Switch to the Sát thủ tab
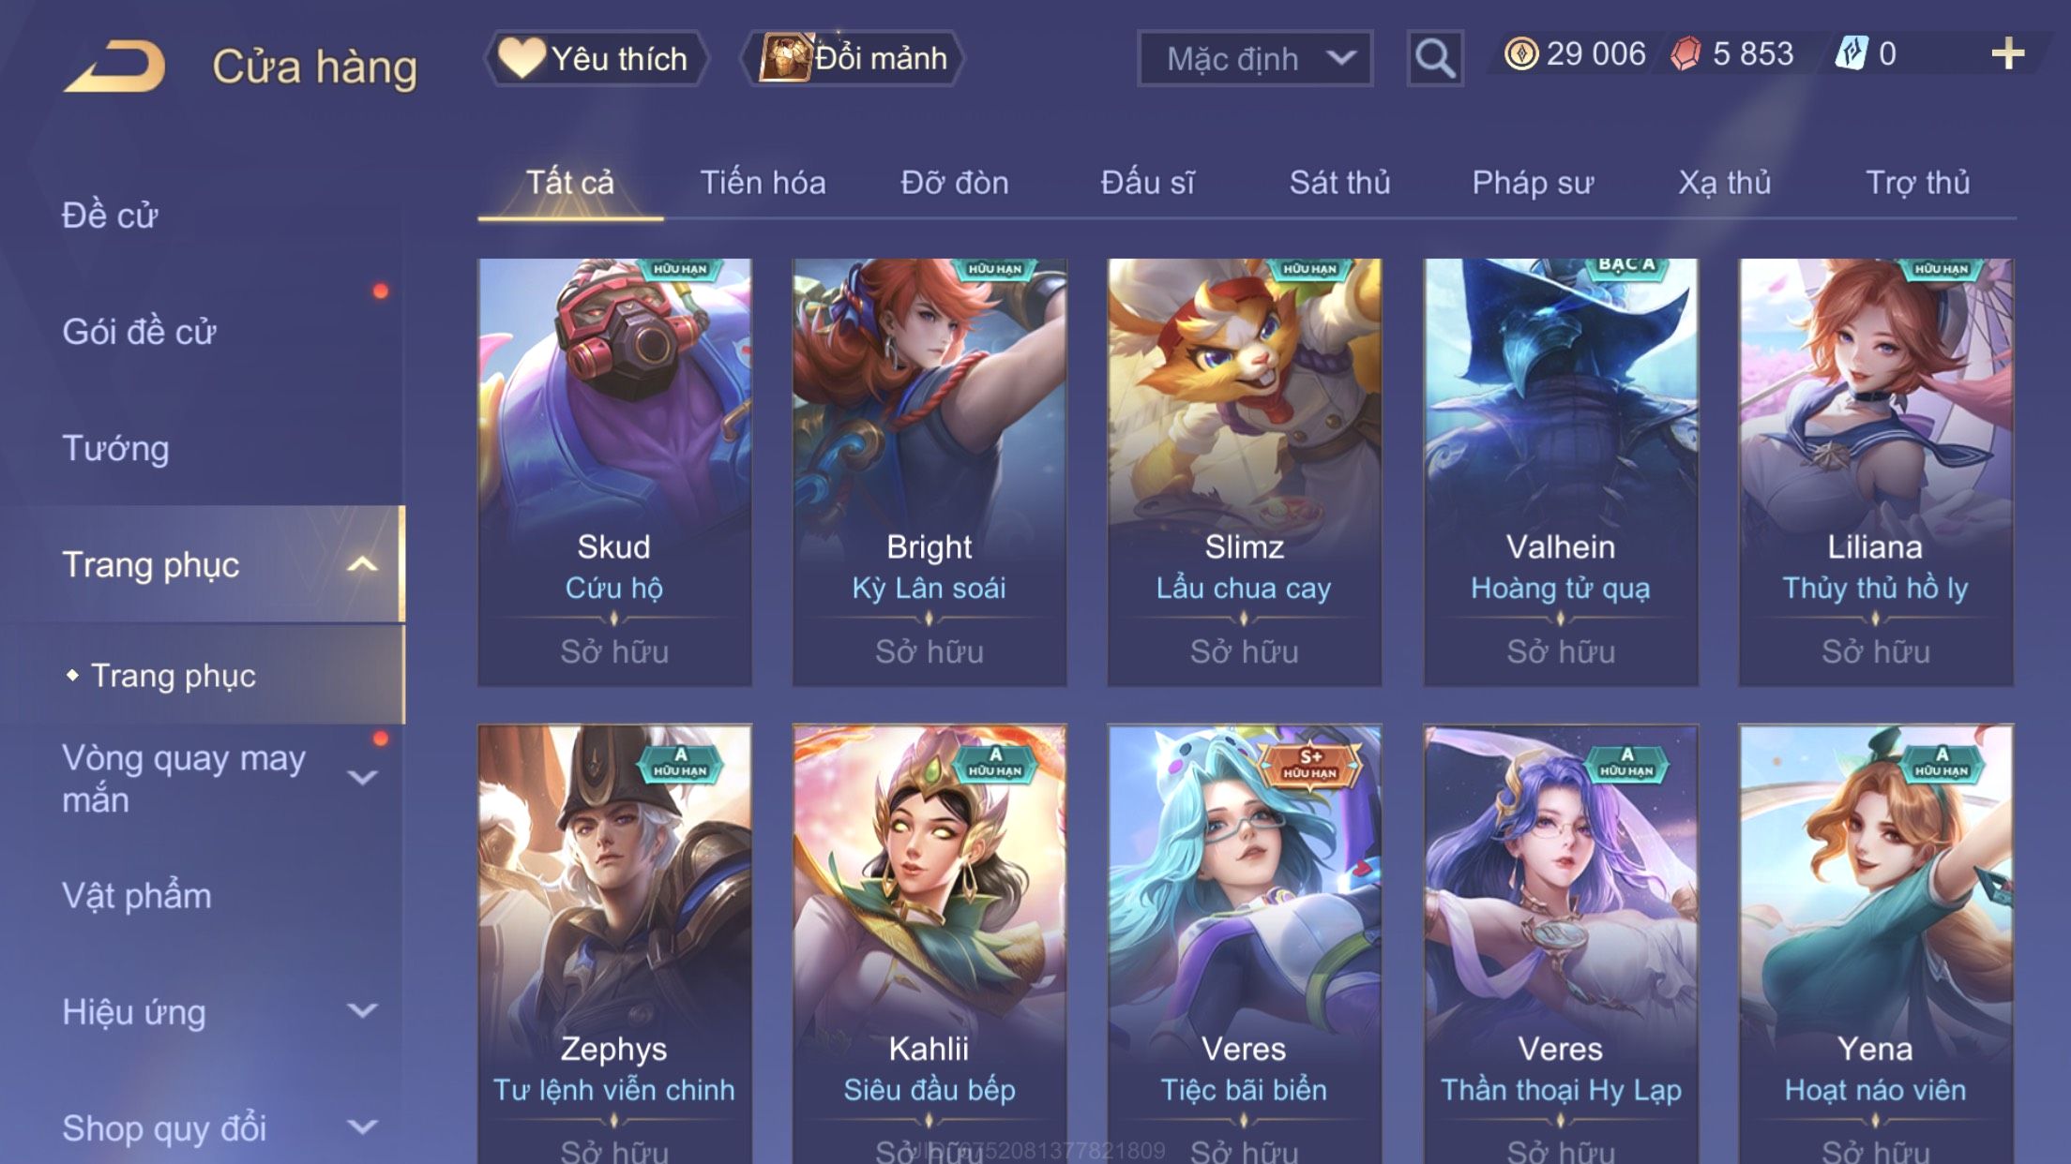 pyautogui.click(x=1339, y=182)
